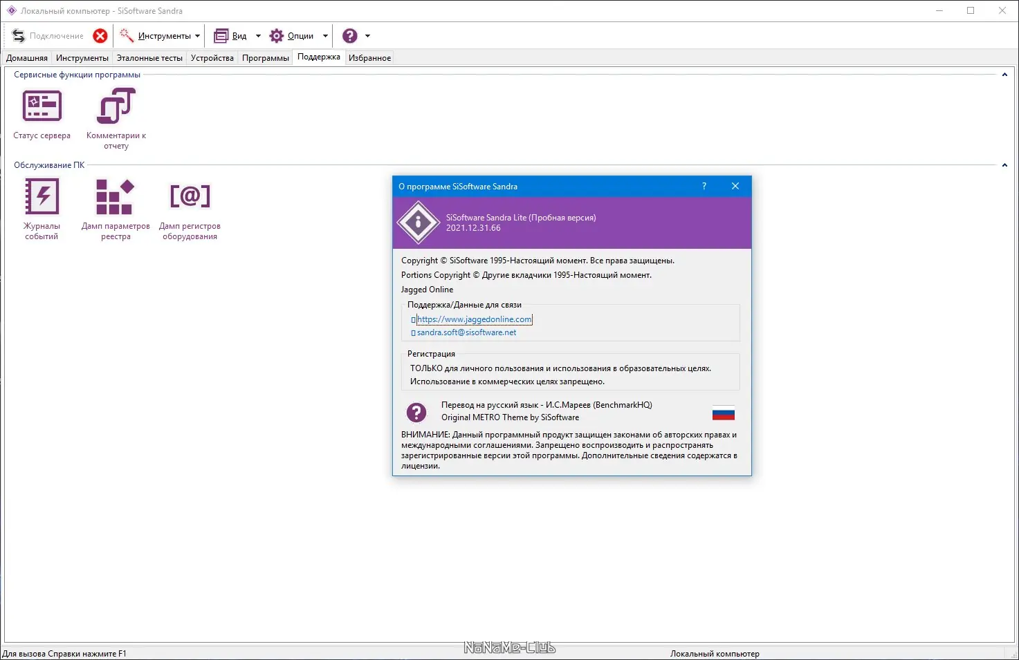Open the Статус сервера module icon
Image resolution: width=1019 pixels, height=660 pixels.
tap(42, 106)
